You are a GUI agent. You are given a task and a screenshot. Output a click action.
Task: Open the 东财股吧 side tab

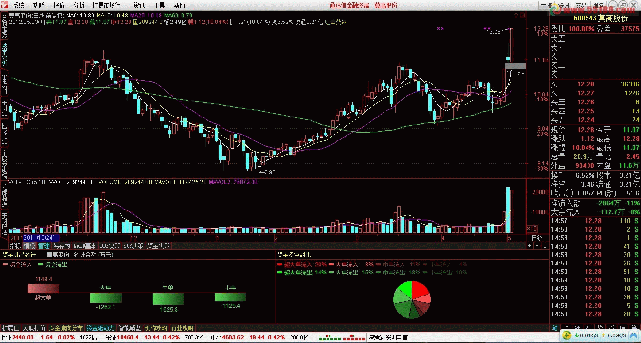pyautogui.click(x=4, y=223)
